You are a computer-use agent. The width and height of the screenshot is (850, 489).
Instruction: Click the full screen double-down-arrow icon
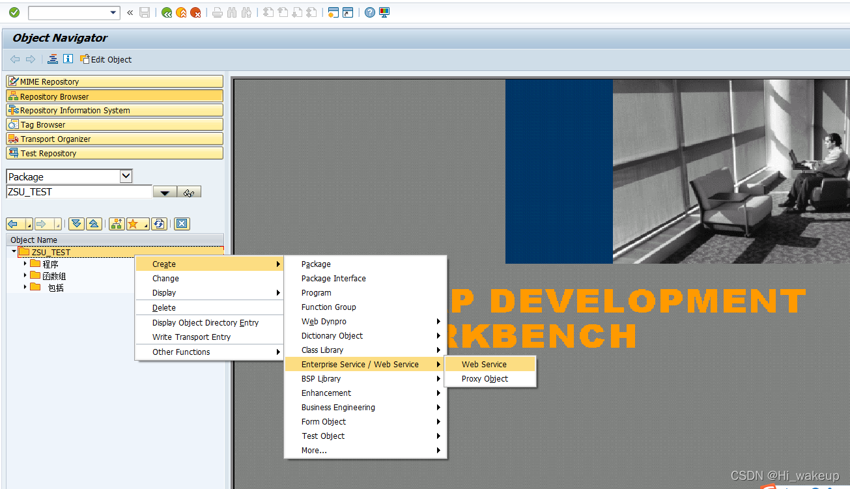click(78, 223)
